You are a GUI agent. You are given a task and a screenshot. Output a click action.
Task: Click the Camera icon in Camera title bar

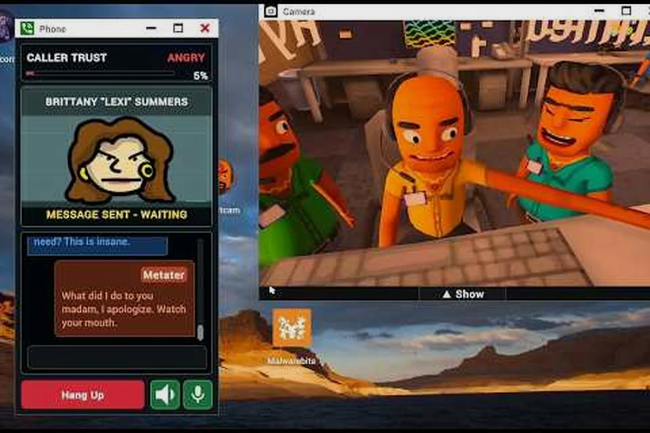coord(271,11)
